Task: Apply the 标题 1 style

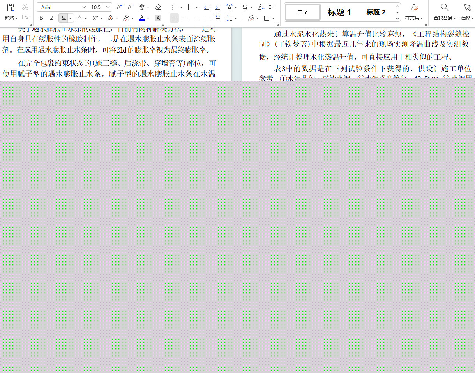Action: (339, 12)
